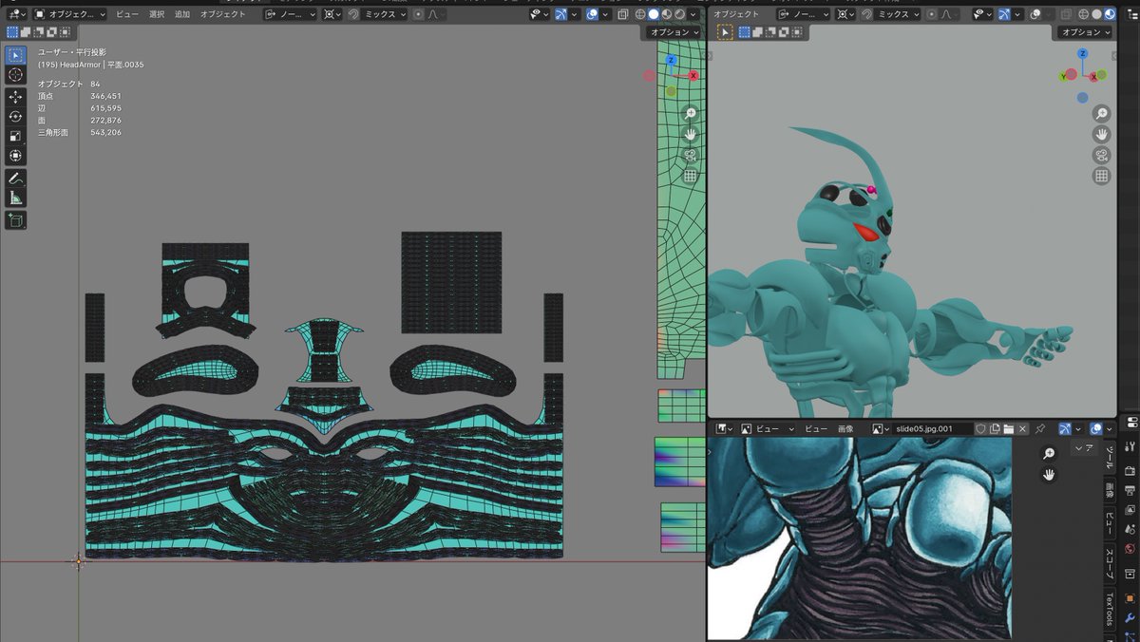Enable solid shading in left viewport

click(x=653, y=14)
